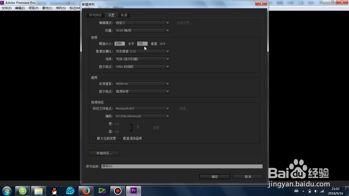Click 回放设置... button
Screen dimensions: 349x196
coord(184,23)
